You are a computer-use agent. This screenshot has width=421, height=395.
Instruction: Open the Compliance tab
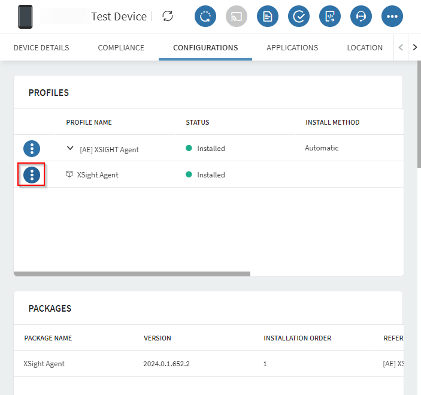click(x=121, y=48)
